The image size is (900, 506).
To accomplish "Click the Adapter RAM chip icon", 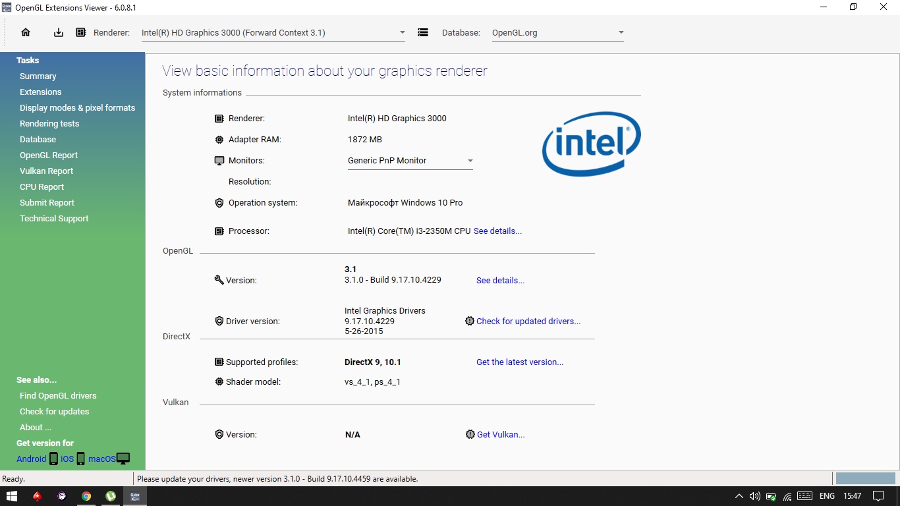I will pos(219,140).
